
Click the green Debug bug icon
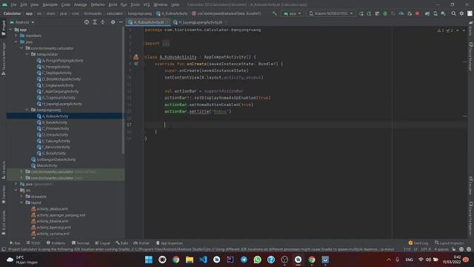point(385,13)
